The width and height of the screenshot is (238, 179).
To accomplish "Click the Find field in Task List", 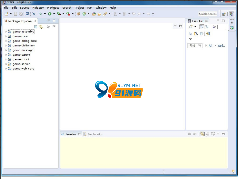I will pyautogui.click(x=195, y=45).
